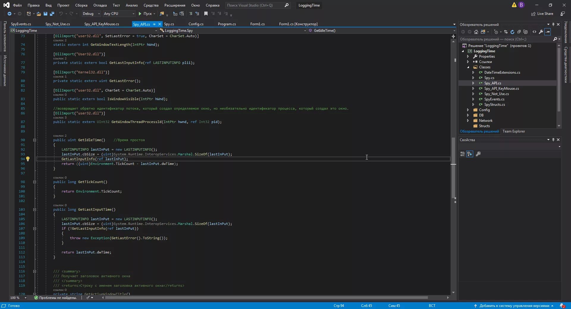Collapse the code region at line 90
571x309 pixels.
click(x=34, y=140)
